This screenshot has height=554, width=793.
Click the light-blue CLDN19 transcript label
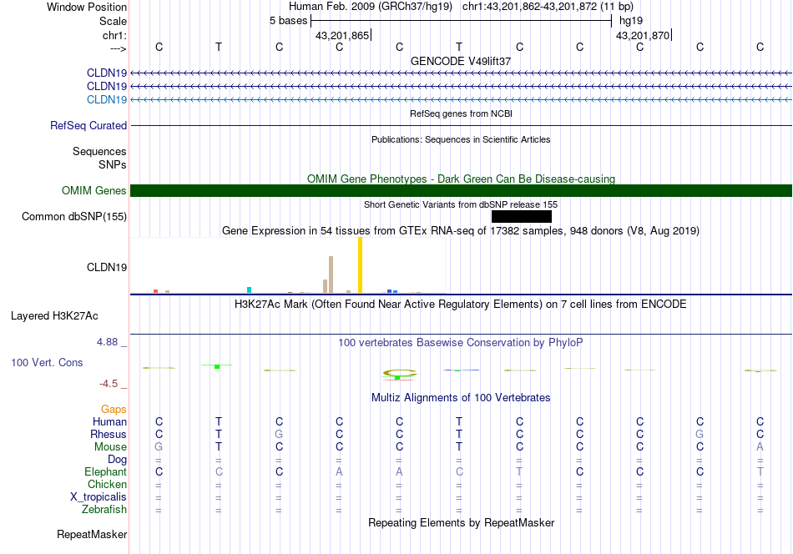[x=107, y=99]
